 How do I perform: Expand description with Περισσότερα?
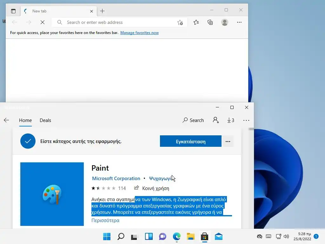(x=105, y=220)
